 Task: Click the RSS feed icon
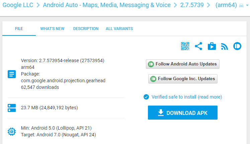(x=224, y=46)
